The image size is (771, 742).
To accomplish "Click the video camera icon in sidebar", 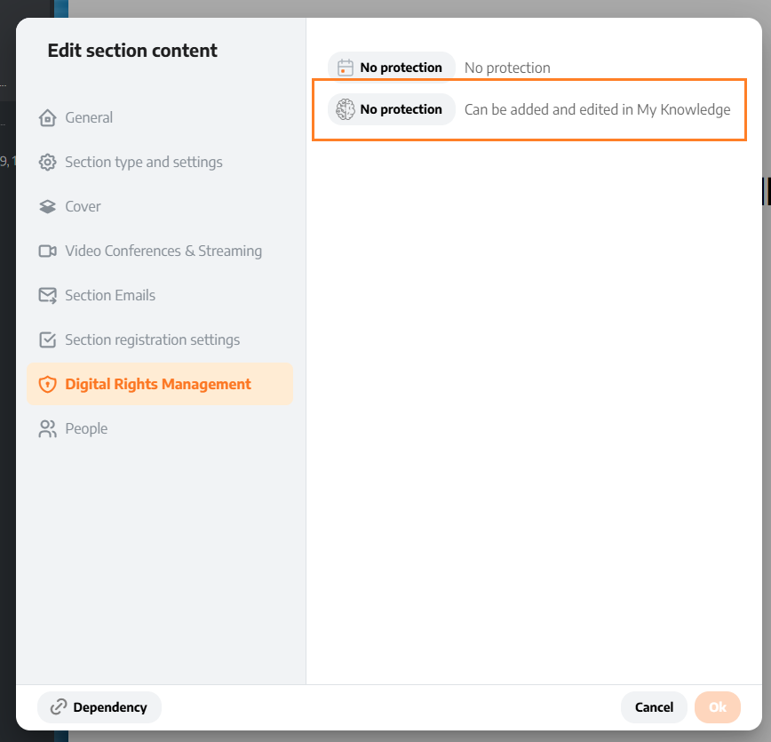I will (48, 251).
